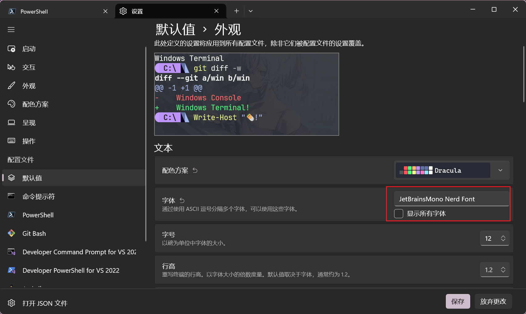
Task: Click the Git Bash profile icon
Action: 11,233
